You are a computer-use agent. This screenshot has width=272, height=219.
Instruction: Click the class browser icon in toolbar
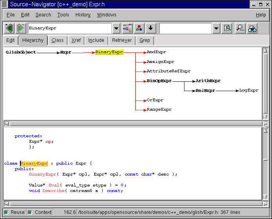tap(139, 28)
